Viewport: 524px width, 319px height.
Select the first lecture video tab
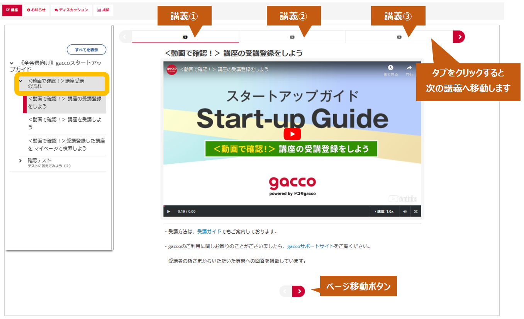[185, 37]
